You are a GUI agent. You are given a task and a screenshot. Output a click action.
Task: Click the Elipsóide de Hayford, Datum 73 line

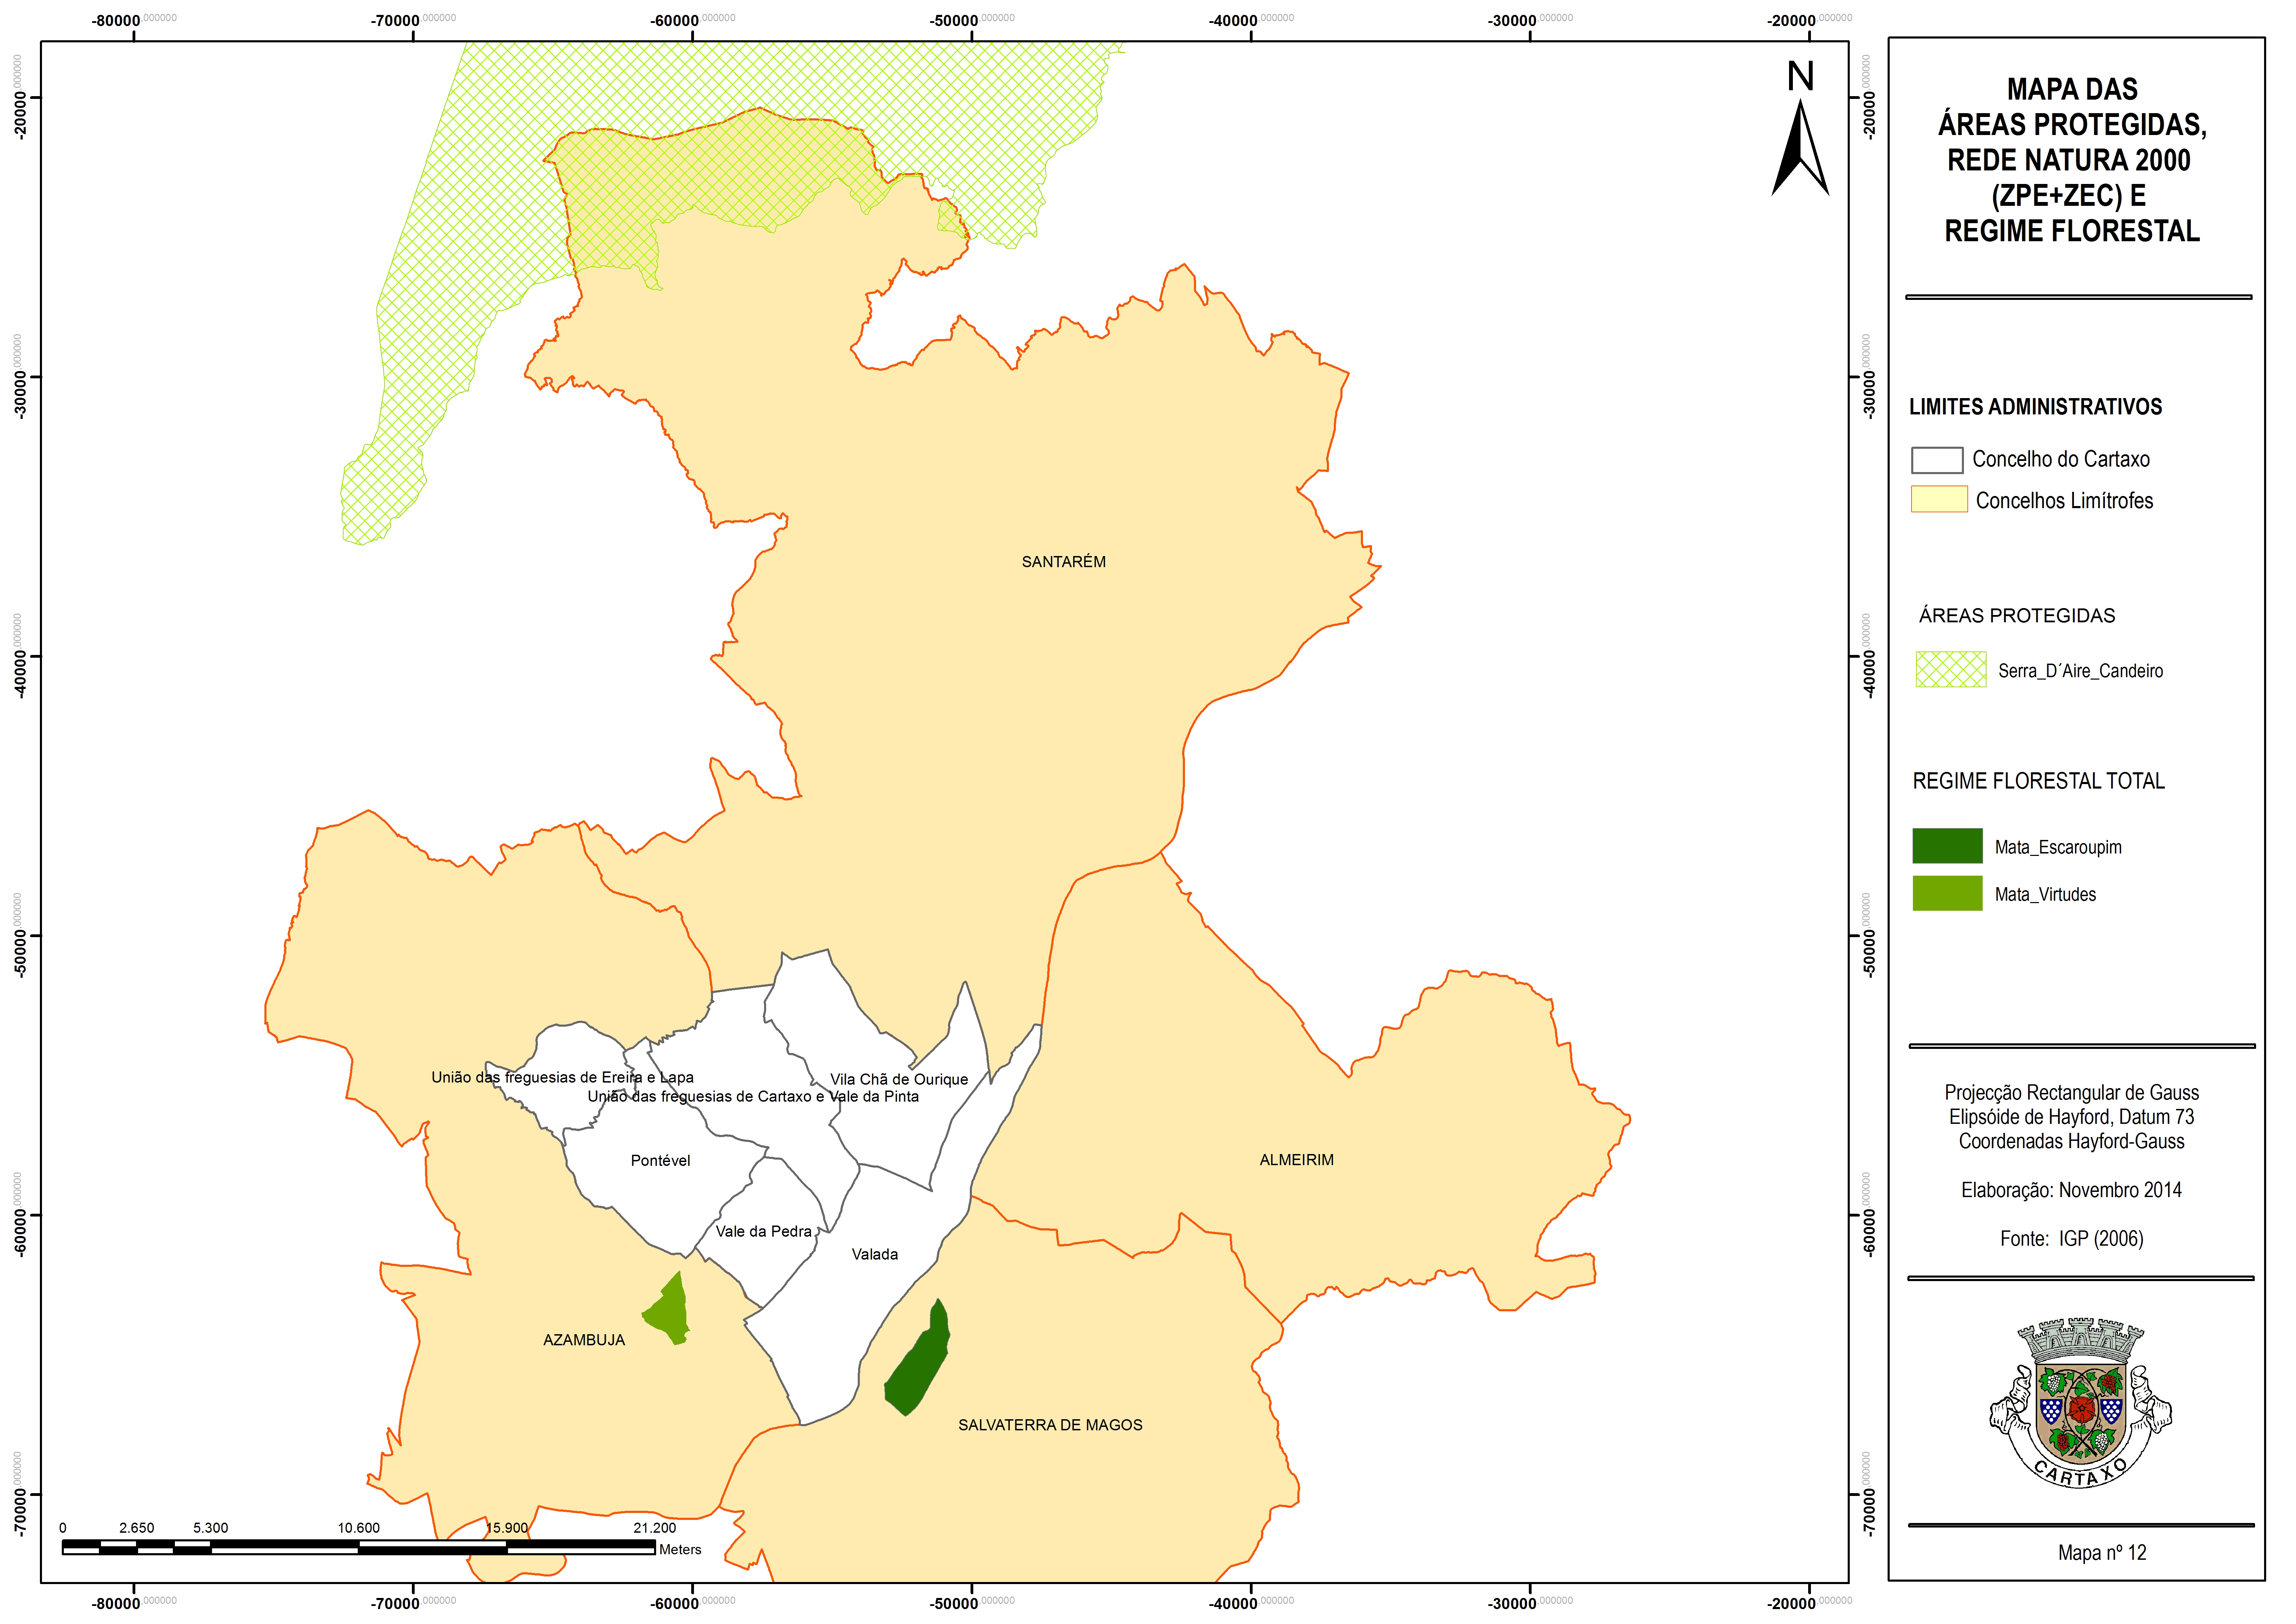(x=2071, y=1117)
